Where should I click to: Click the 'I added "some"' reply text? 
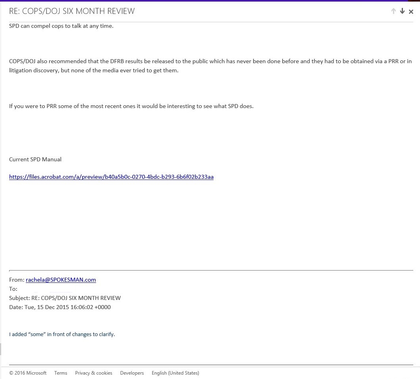tap(62, 334)
